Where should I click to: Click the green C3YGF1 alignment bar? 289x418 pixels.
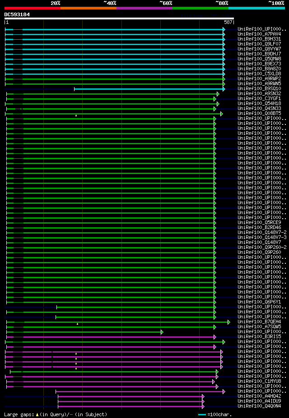[110, 99]
